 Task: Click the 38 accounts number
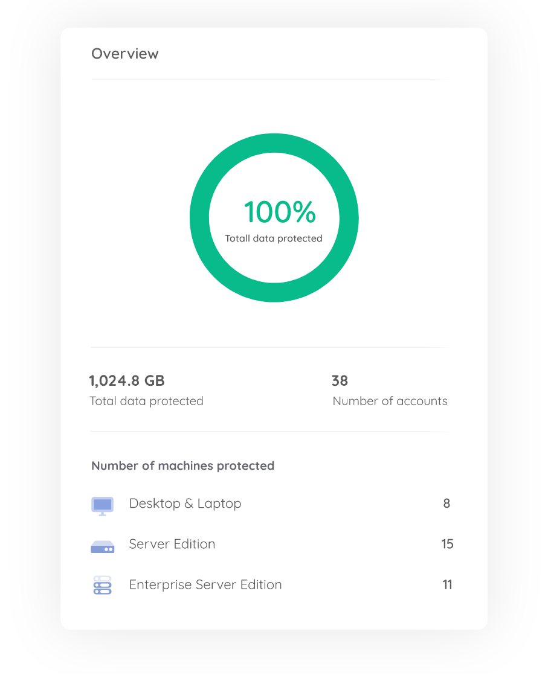pos(340,380)
